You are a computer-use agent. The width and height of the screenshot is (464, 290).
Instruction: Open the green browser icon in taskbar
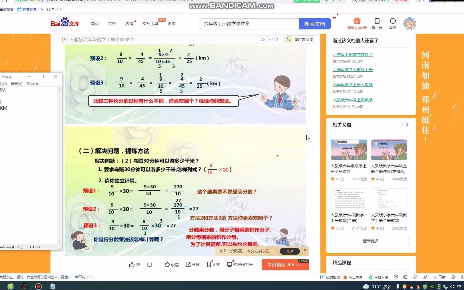11,287
